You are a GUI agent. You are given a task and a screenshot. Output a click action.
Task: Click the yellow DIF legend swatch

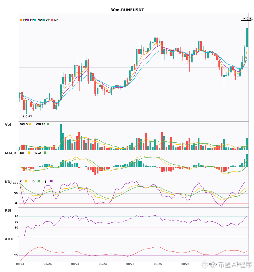[x=29, y=153]
